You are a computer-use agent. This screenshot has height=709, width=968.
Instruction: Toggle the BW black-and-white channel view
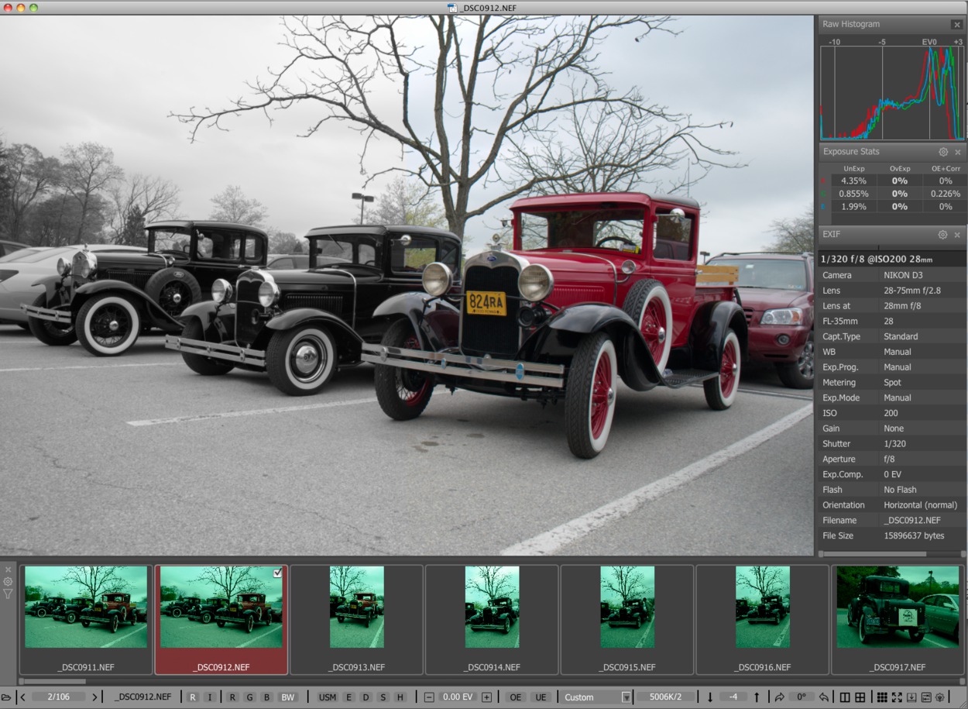point(287,697)
